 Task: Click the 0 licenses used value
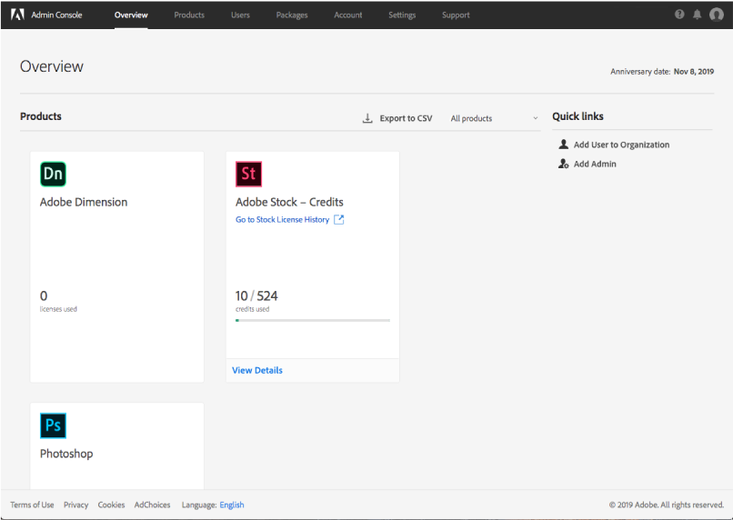(x=44, y=295)
